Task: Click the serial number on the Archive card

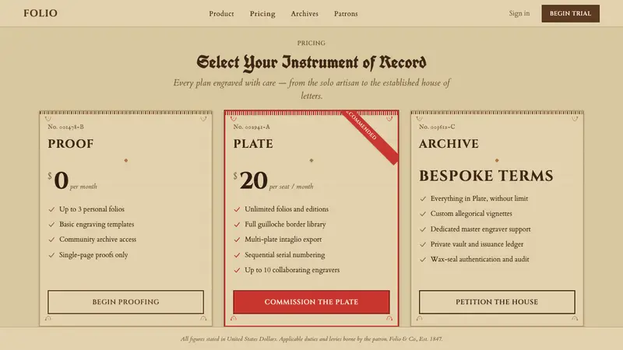Action: coord(437,127)
